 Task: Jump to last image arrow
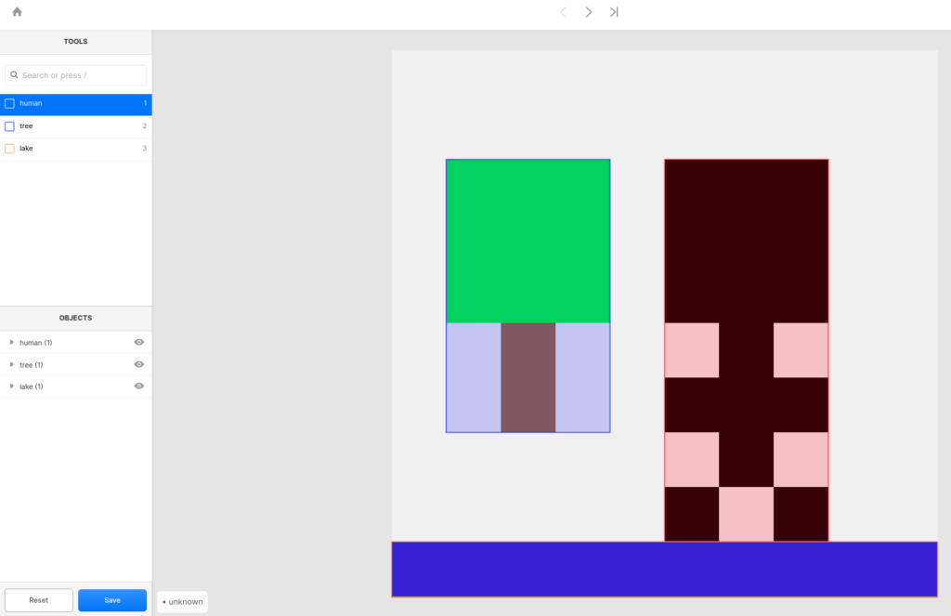tap(614, 12)
